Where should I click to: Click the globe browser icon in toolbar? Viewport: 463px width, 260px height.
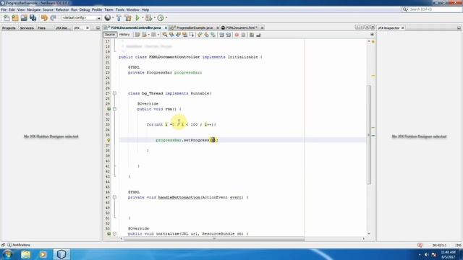click(108, 18)
